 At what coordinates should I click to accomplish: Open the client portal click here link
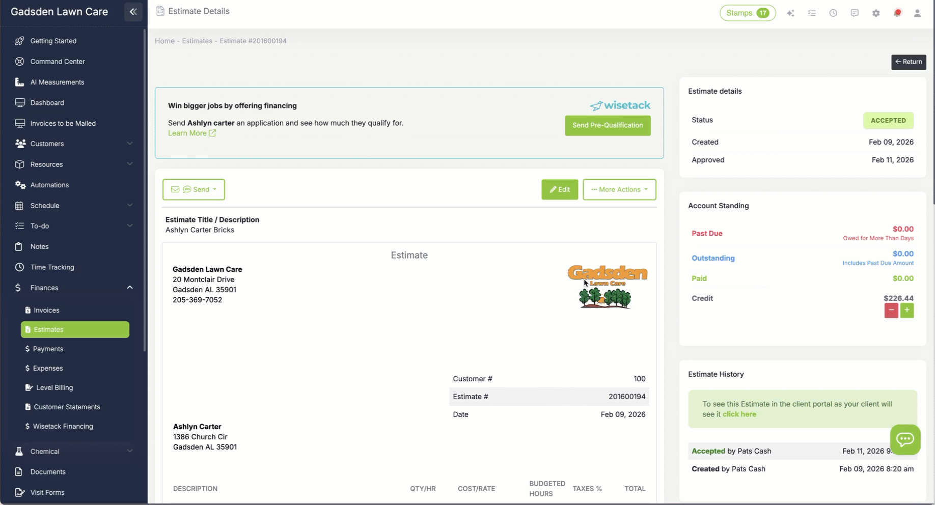coord(739,414)
